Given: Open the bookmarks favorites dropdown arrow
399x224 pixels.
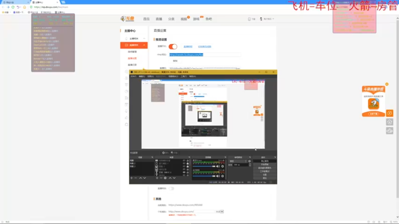Looking at the screenshot, I should (x=9, y=12).
